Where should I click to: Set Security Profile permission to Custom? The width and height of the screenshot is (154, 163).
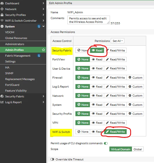pos(135,114)
